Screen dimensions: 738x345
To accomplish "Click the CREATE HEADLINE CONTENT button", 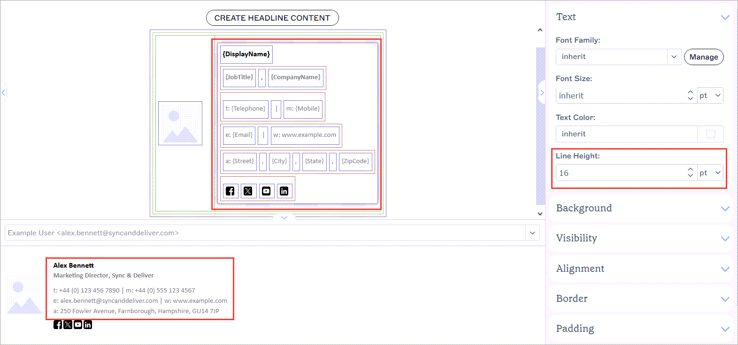I will tap(272, 18).
